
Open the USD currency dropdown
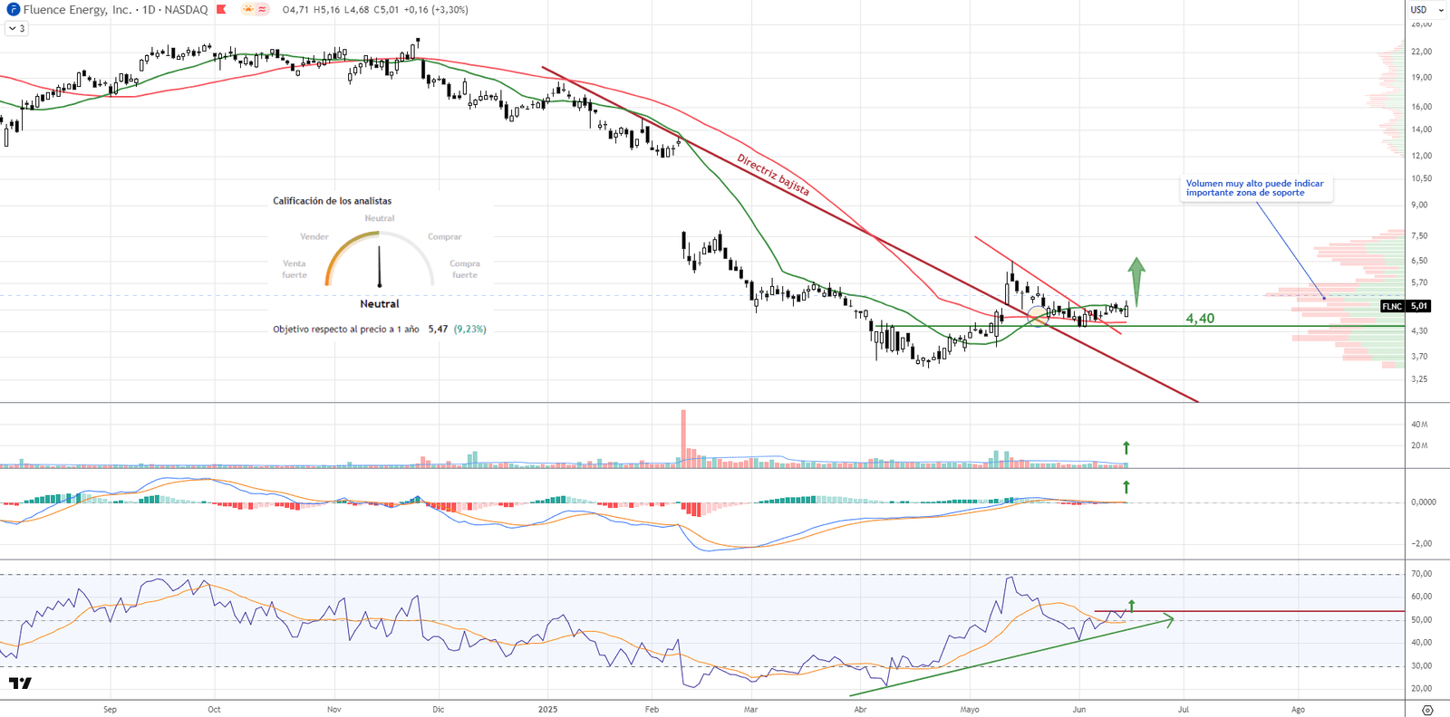(x=1427, y=10)
